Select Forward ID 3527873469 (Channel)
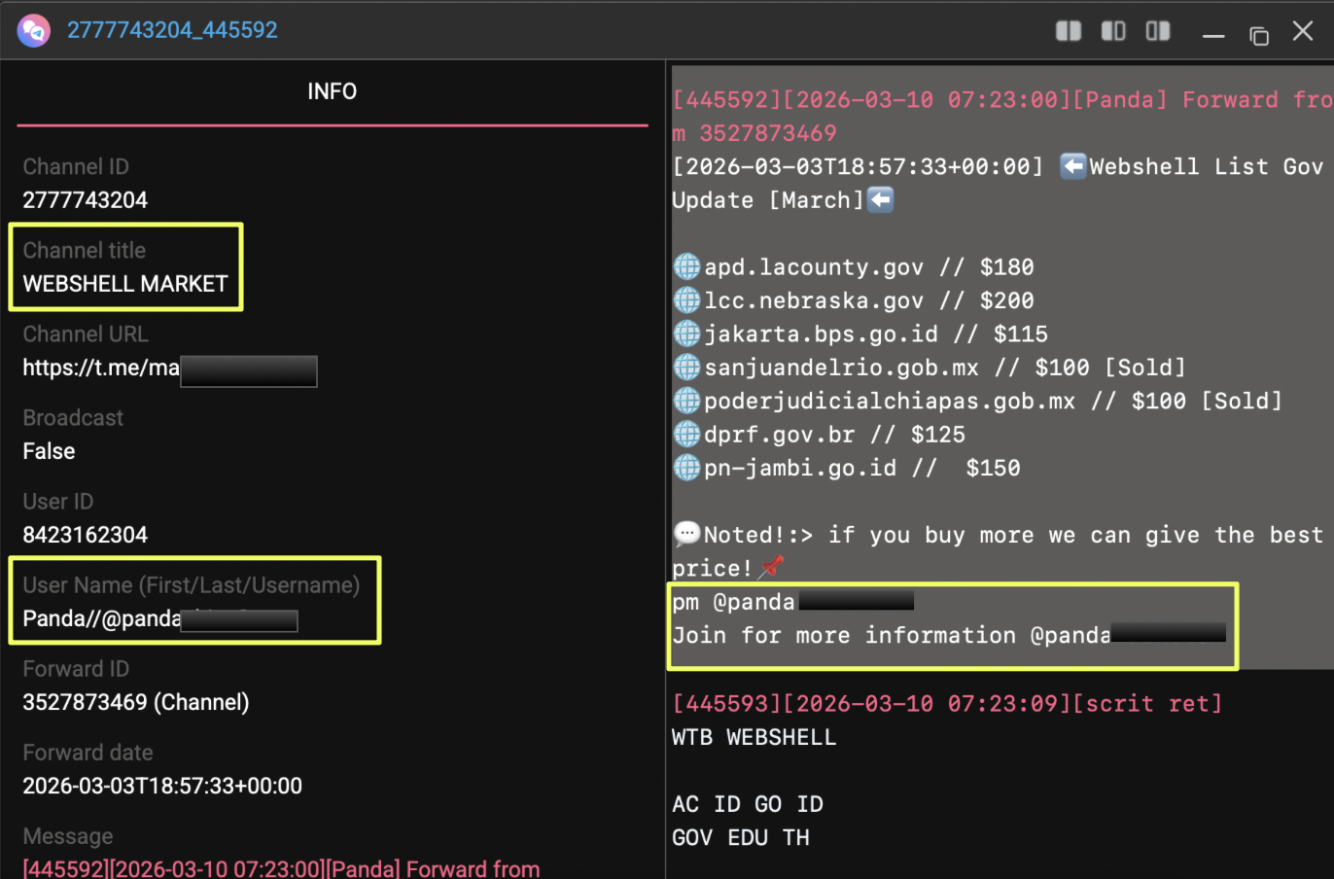The image size is (1334, 879). [x=136, y=702]
